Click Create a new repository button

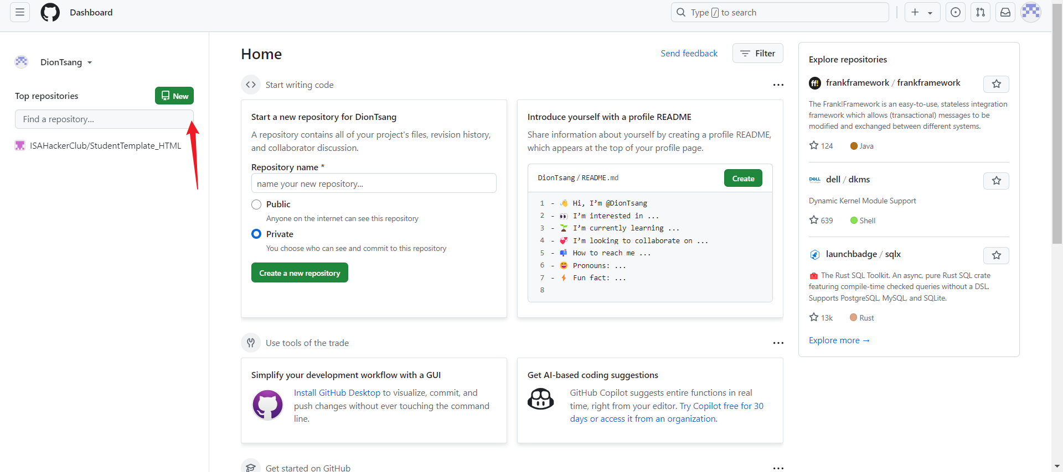[300, 272]
